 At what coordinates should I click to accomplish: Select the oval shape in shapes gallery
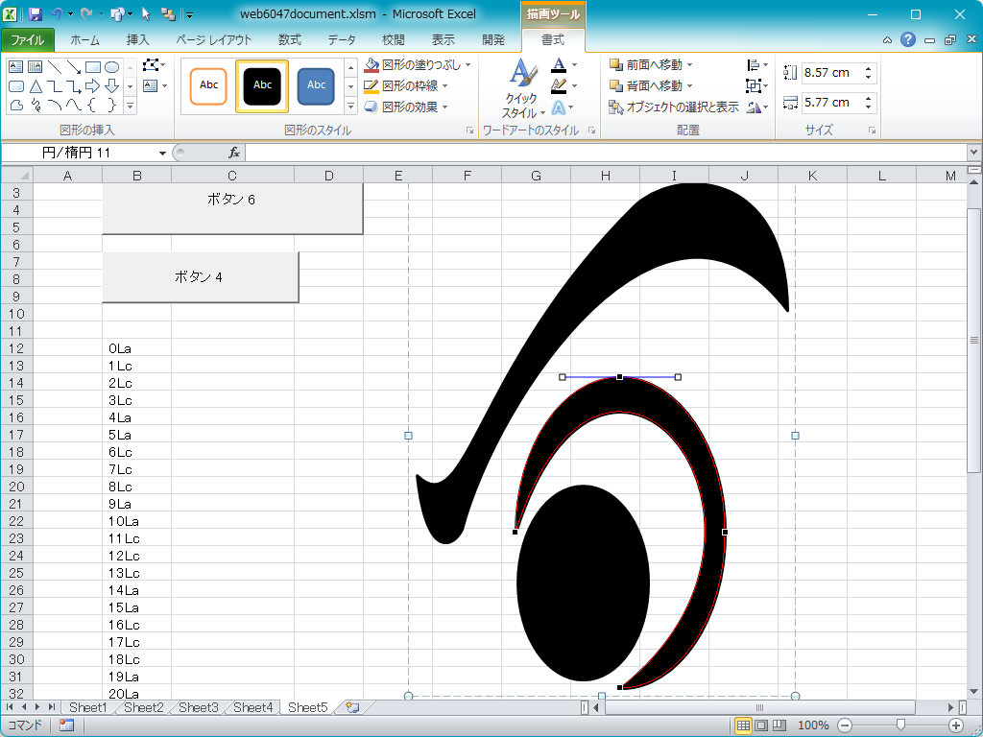[x=111, y=67]
